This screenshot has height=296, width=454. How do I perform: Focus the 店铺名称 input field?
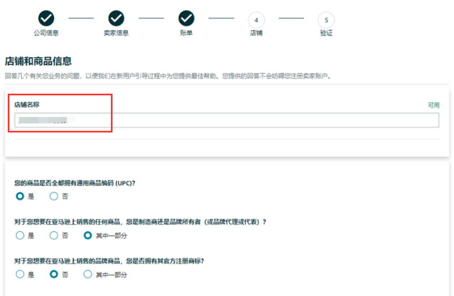coord(227,120)
